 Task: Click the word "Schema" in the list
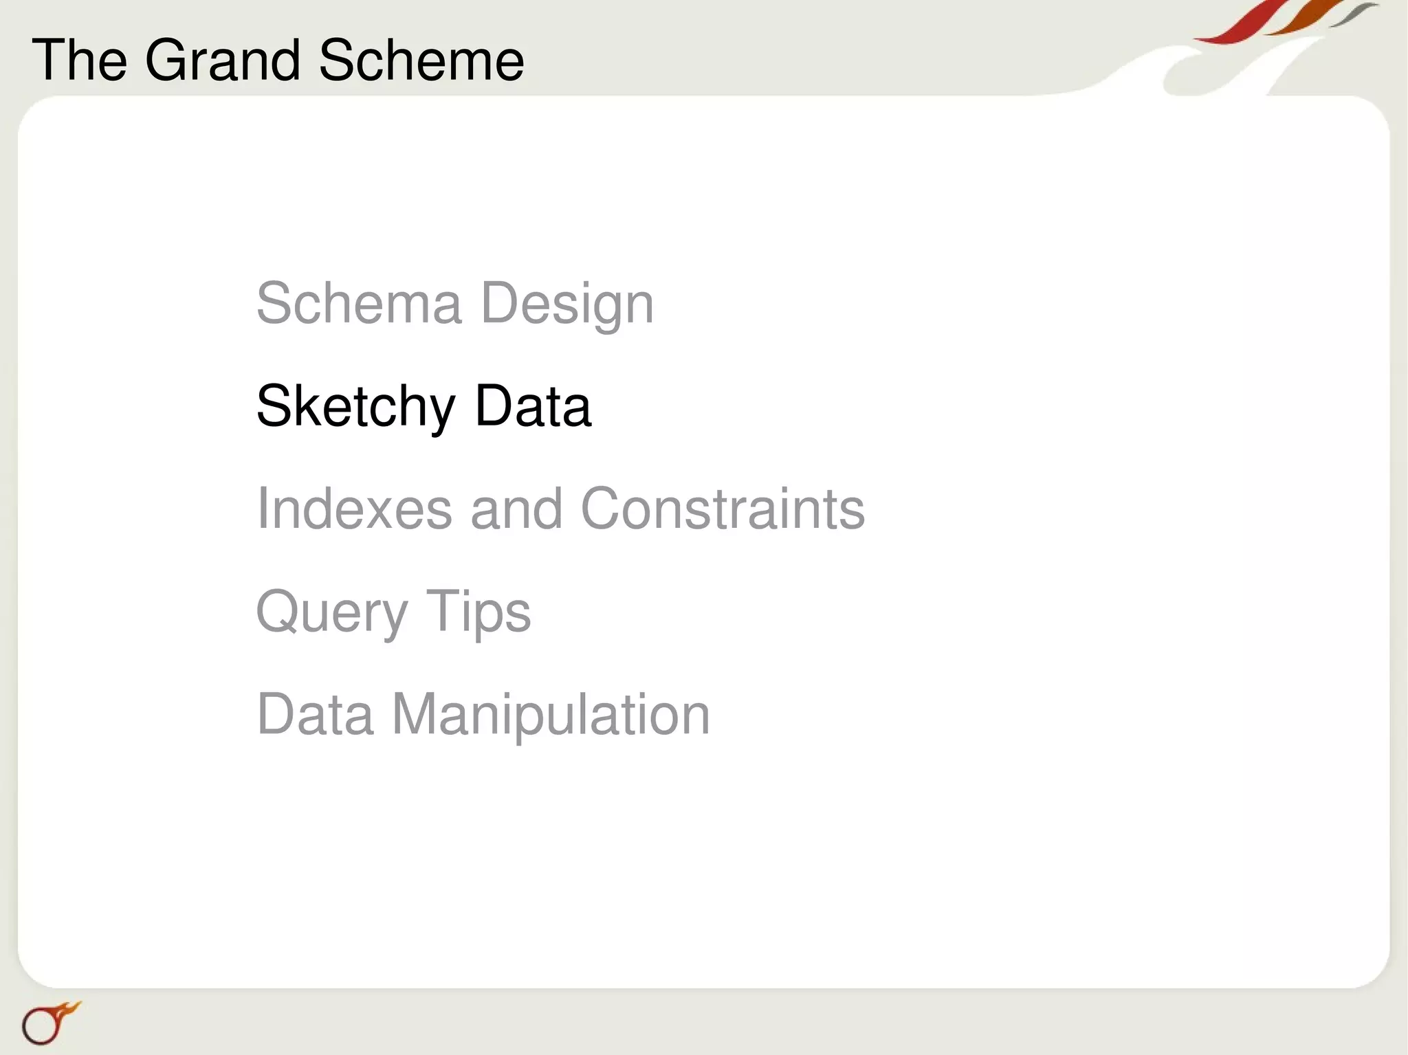pos(358,303)
